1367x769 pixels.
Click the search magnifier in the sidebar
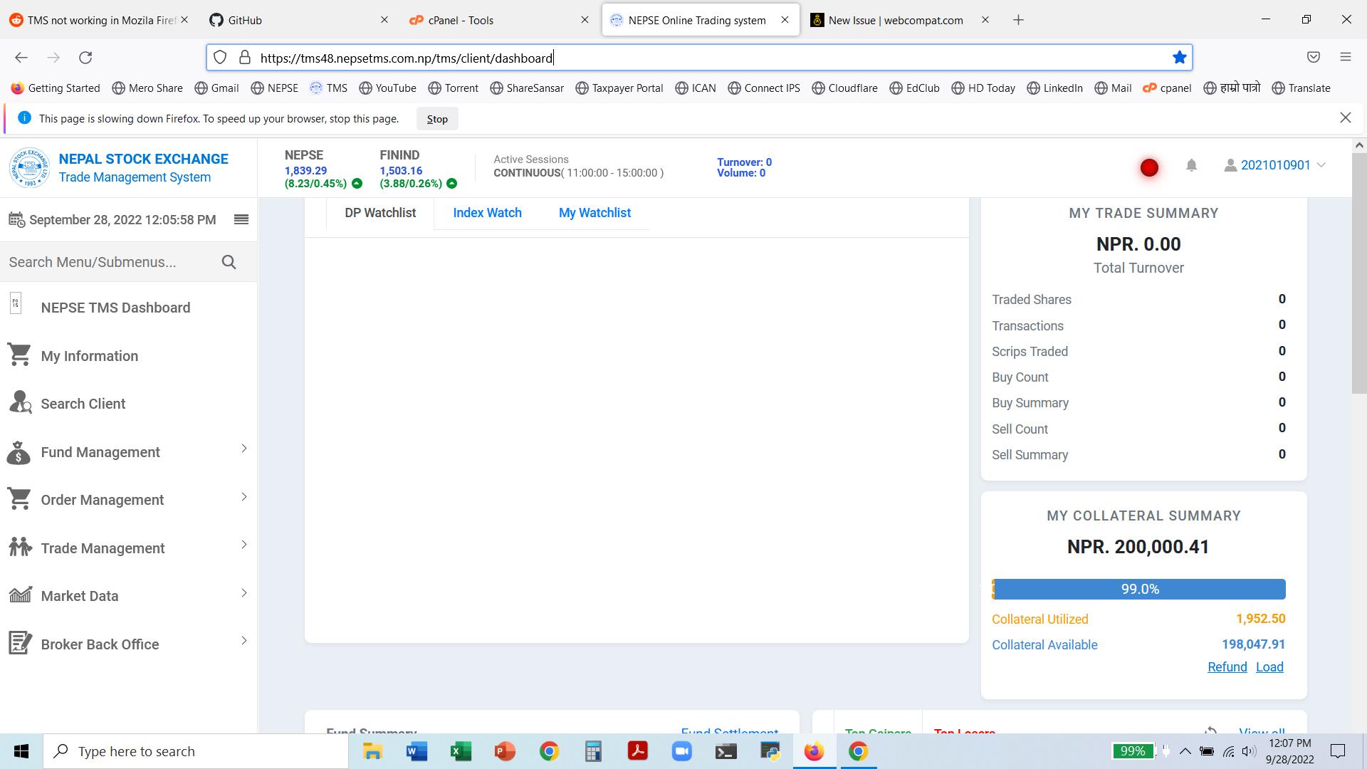(229, 261)
